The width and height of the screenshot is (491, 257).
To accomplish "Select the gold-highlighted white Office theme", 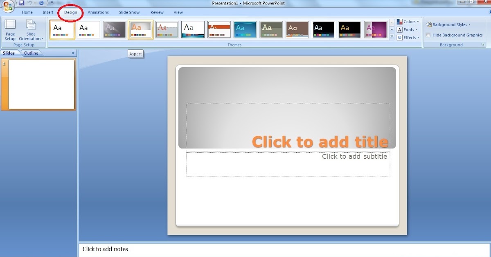I will click(x=62, y=30).
